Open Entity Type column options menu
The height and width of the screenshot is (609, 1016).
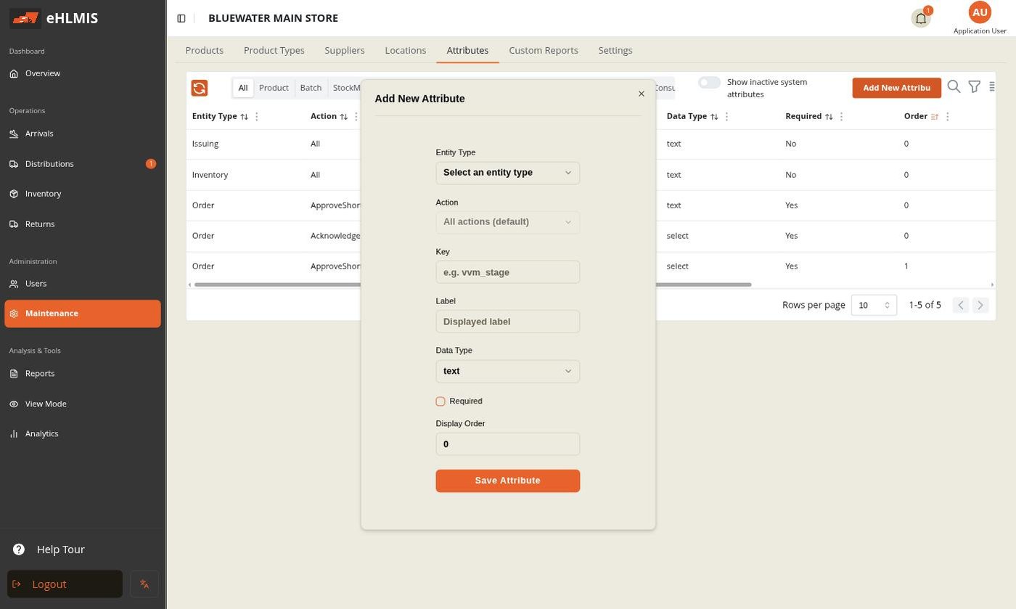coord(257,117)
